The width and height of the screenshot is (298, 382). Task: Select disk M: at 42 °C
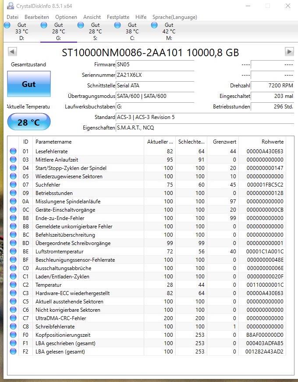169,32
